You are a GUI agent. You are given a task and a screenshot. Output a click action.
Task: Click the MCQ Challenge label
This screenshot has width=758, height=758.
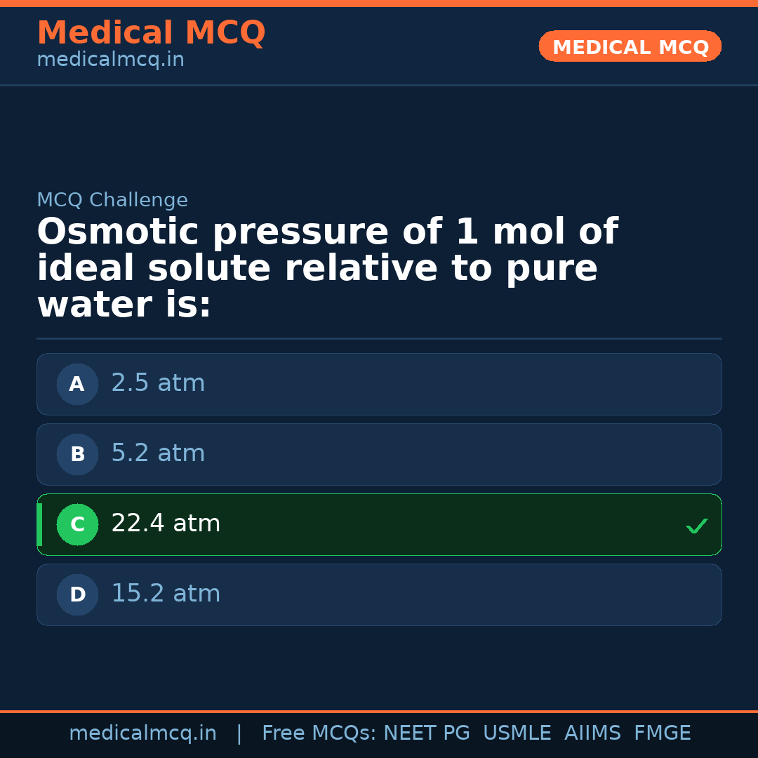point(112,199)
